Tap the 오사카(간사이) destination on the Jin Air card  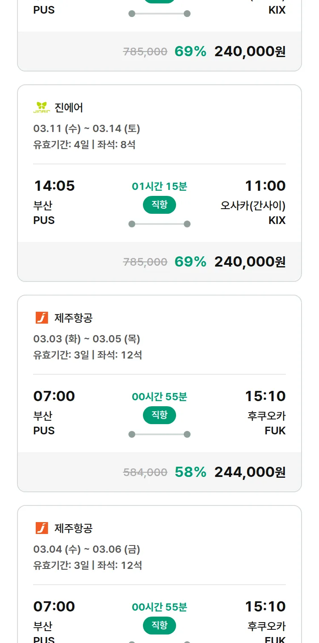point(253,206)
